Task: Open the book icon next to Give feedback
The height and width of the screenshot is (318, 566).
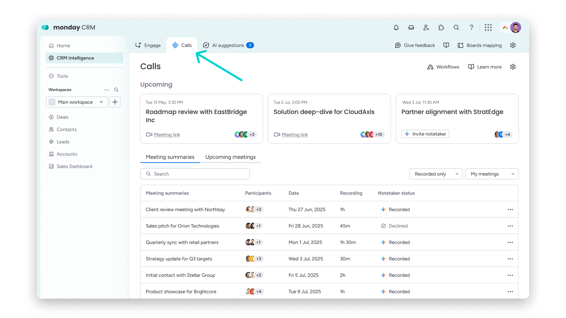Action: [446, 45]
